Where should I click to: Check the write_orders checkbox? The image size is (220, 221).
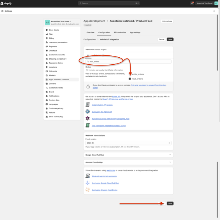pos(129,74)
